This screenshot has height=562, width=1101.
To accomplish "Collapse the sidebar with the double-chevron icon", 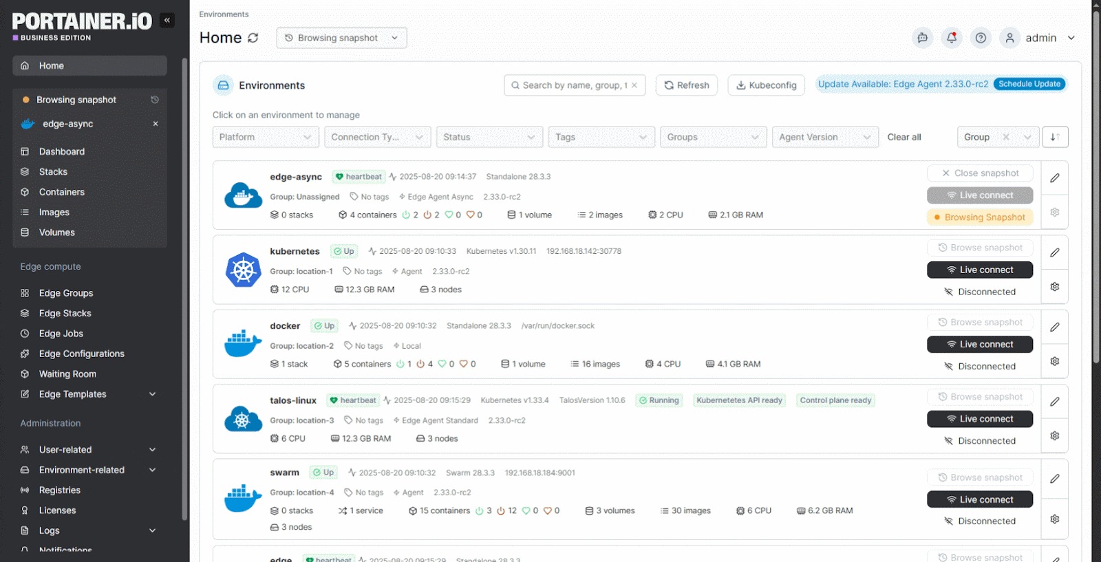I will 167,21.
